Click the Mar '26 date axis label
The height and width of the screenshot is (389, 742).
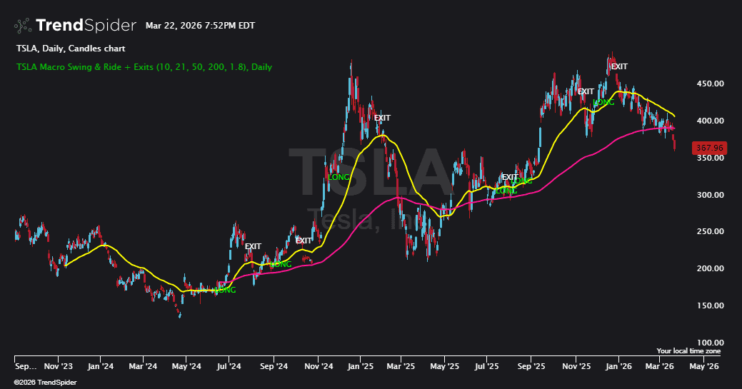point(660,366)
